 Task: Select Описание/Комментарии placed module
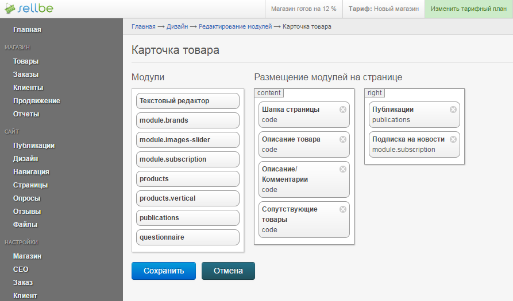[304, 179]
